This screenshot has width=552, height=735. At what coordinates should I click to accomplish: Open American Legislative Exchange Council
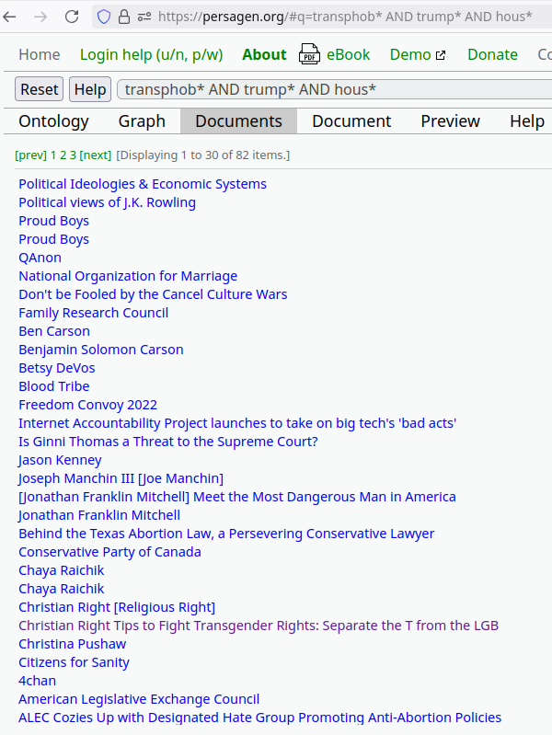tap(139, 699)
